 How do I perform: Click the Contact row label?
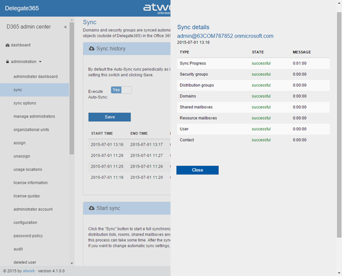(x=187, y=140)
